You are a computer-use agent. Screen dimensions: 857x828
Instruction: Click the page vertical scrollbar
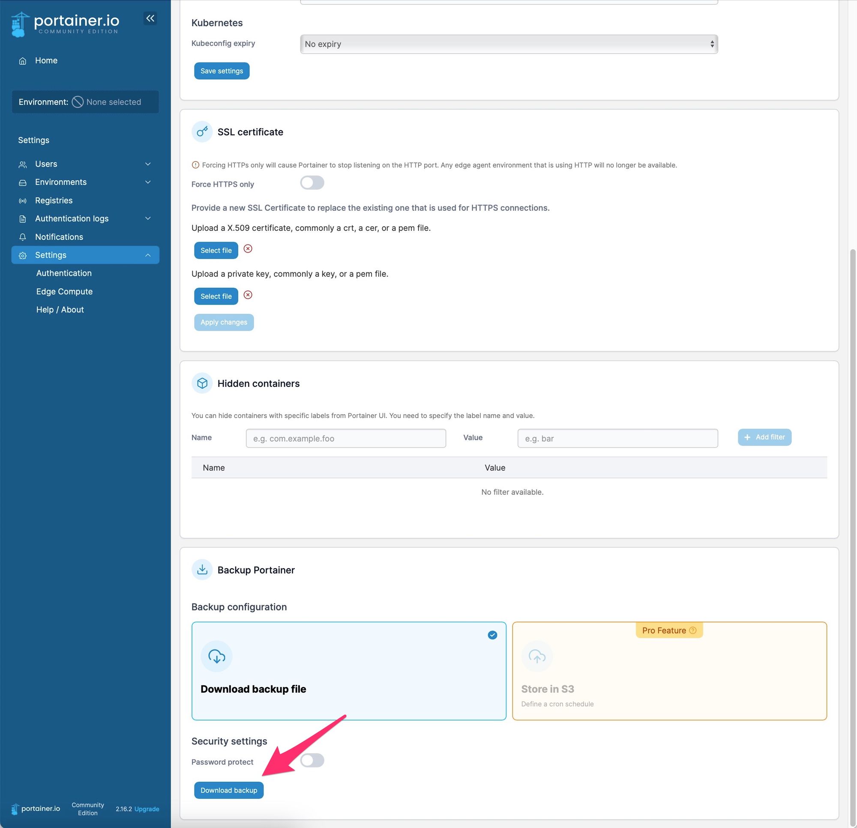pyautogui.click(x=853, y=538)
